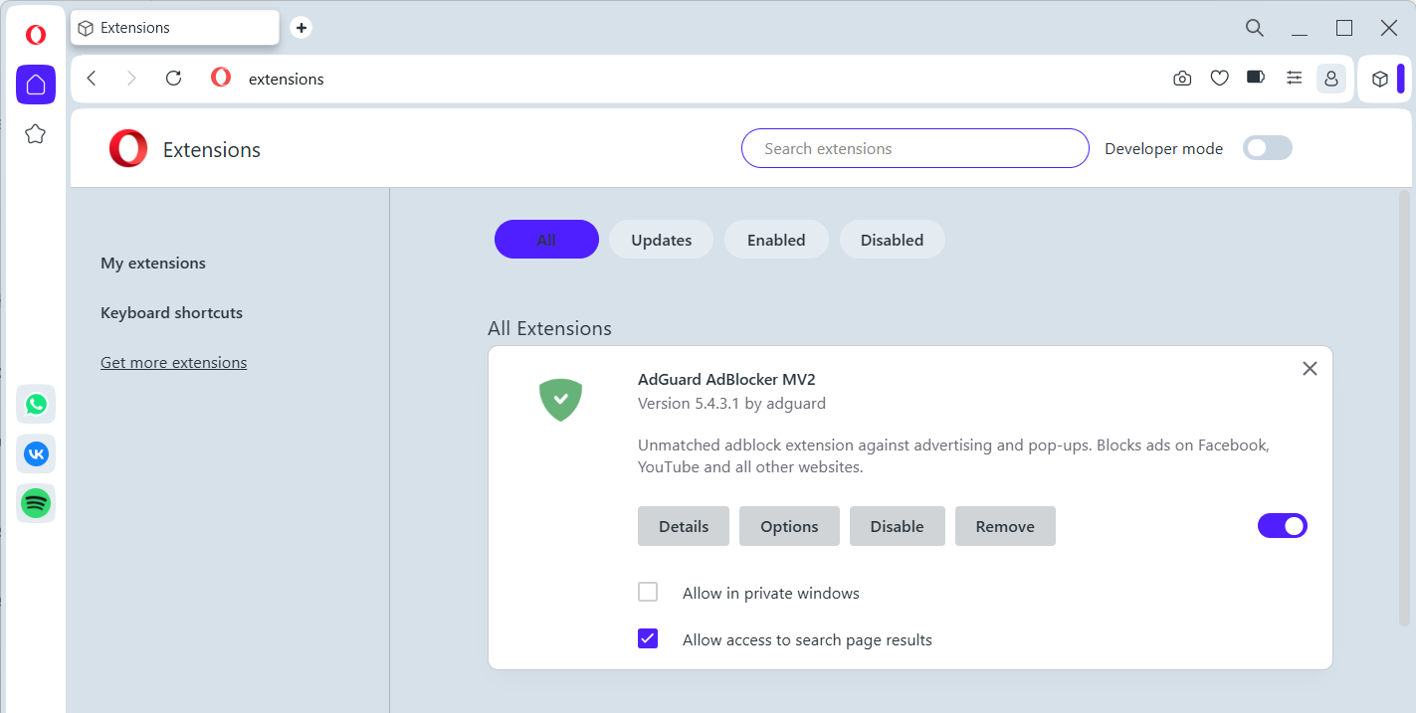
Task: Select the Extensions browser tab
Action: (175, 28)
